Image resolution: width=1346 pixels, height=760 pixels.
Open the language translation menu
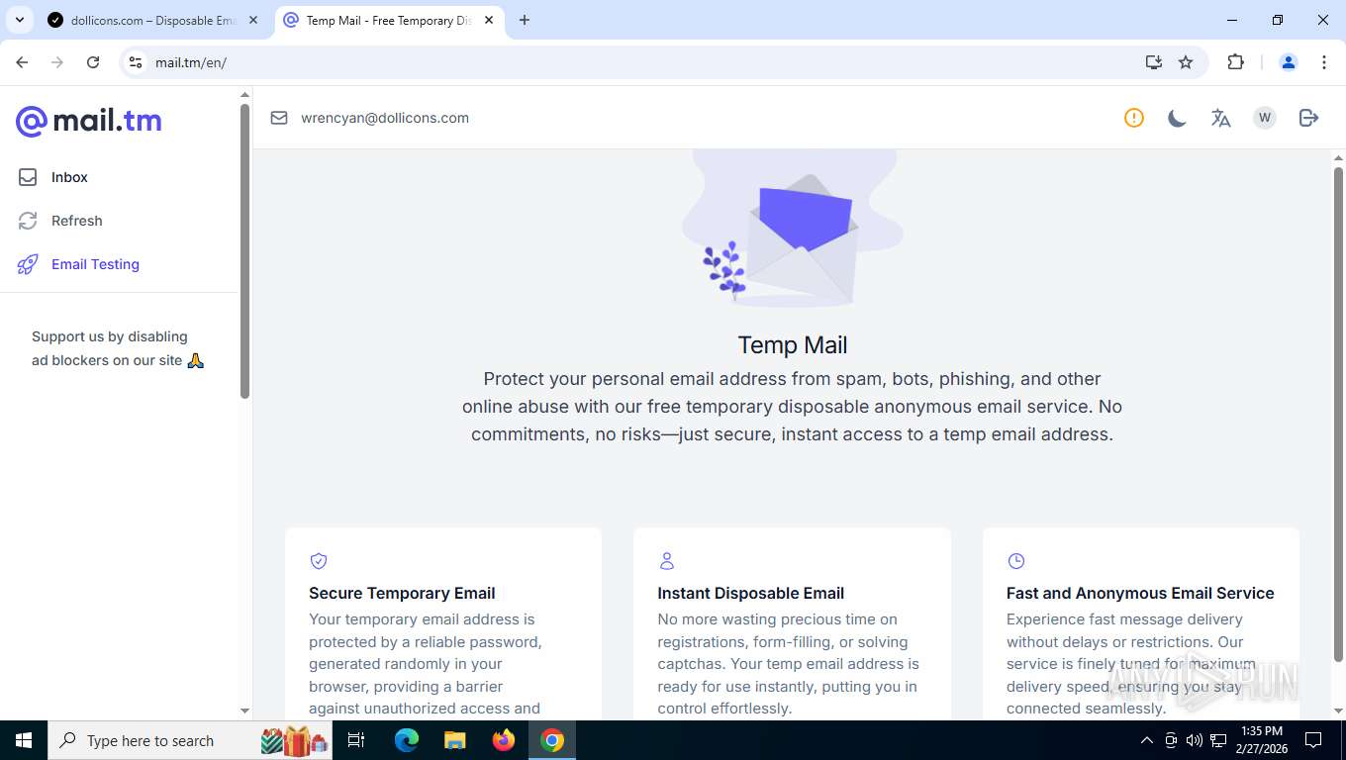point(1220,118)
